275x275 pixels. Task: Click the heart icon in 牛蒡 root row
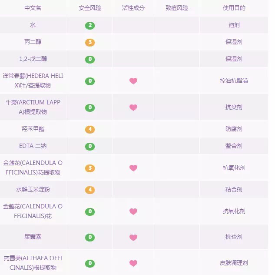coord(133,107)
